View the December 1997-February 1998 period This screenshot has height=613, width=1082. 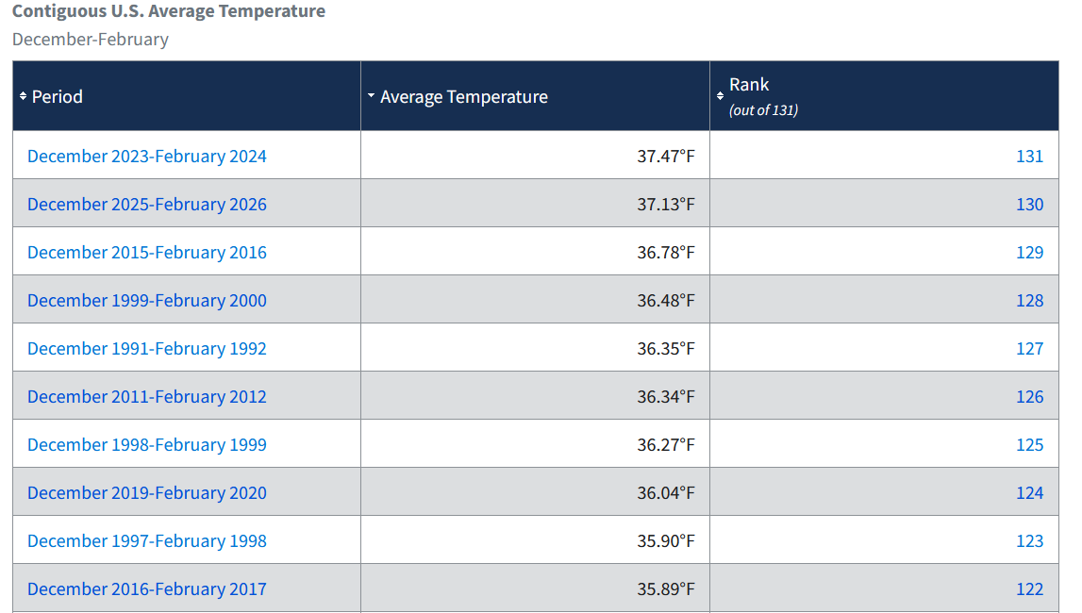coord(147,541)
